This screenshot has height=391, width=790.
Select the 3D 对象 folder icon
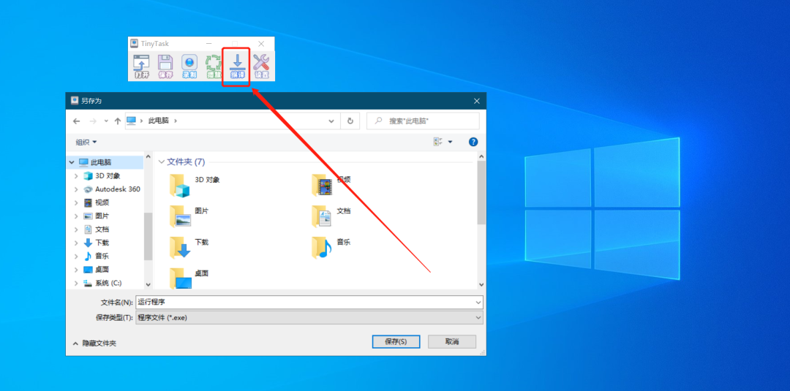coord(180,185)
